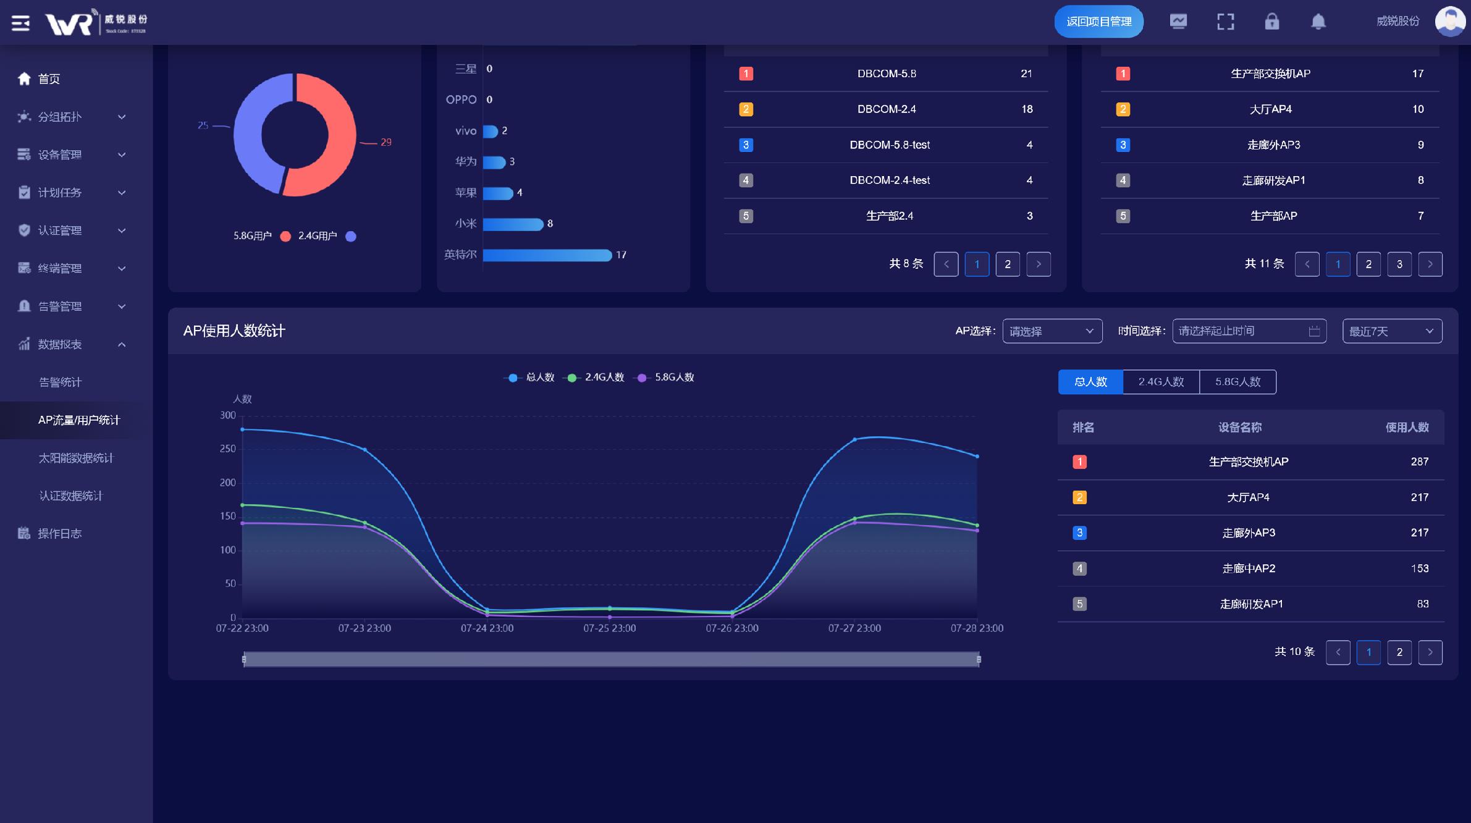Open 认证数据统计 submenu item
1471x823 pixels.
70,496
